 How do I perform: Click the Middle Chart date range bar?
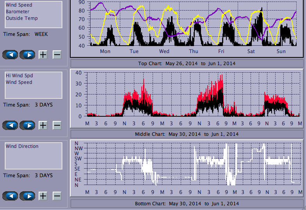coord(187,134)
